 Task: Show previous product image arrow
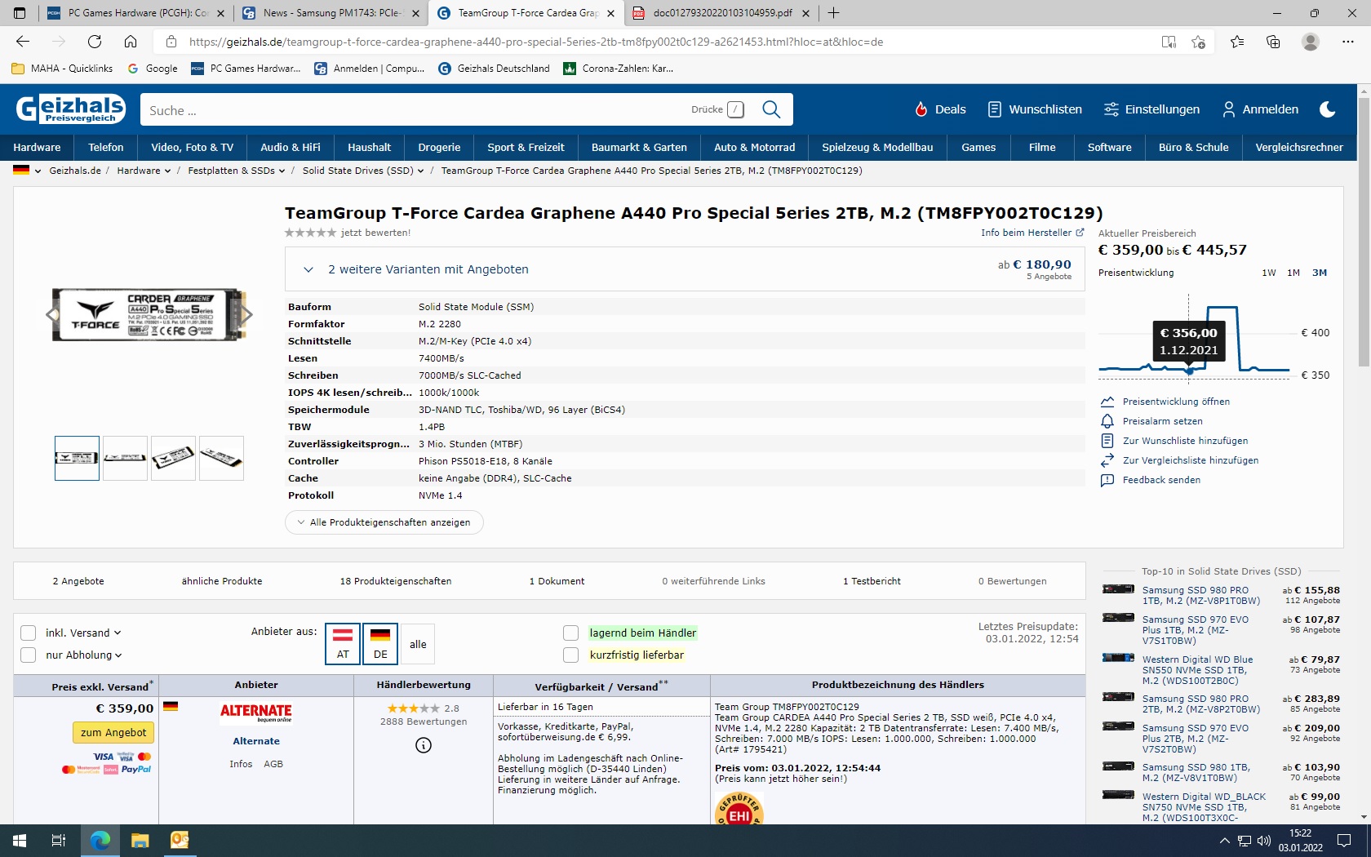[x=52, y=314]
